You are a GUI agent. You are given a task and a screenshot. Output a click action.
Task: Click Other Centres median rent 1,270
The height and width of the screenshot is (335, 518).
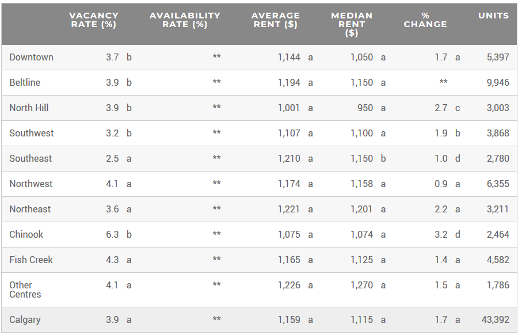pos(362,285)
